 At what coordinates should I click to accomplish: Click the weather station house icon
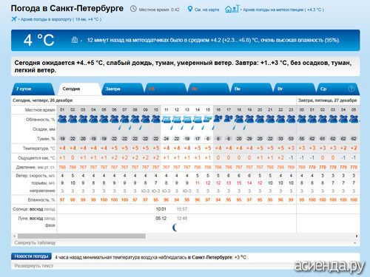pos(232,9)
